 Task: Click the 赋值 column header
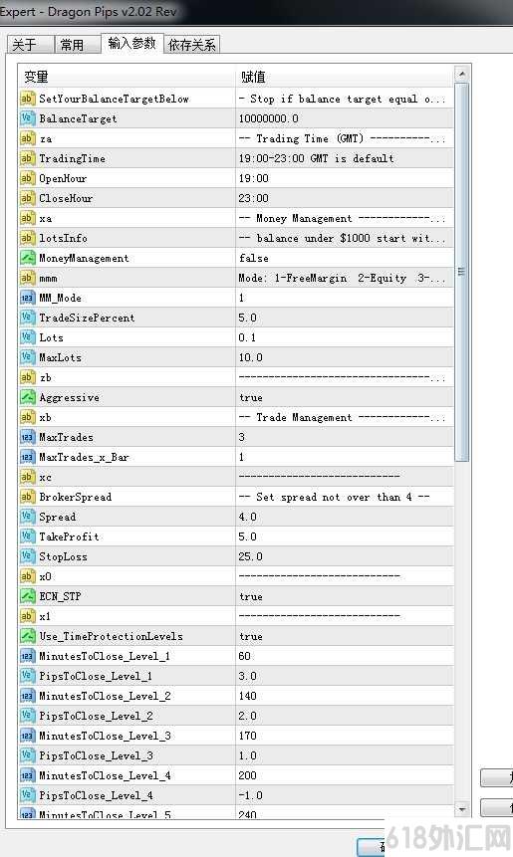[345, 77]
